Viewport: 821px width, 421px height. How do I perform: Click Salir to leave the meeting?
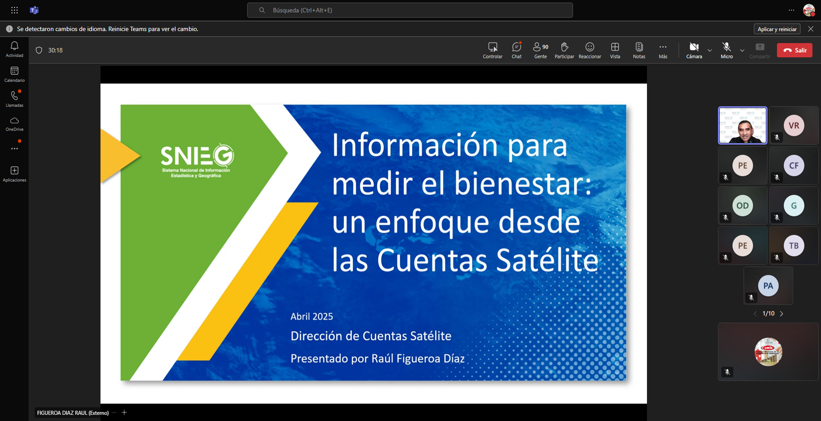[794, 50]
